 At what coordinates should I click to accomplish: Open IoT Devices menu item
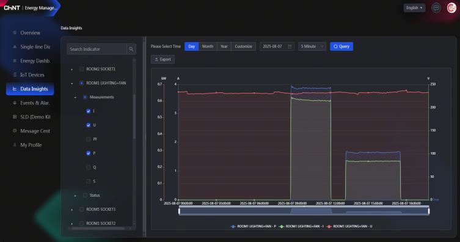(x=30, y=75)
